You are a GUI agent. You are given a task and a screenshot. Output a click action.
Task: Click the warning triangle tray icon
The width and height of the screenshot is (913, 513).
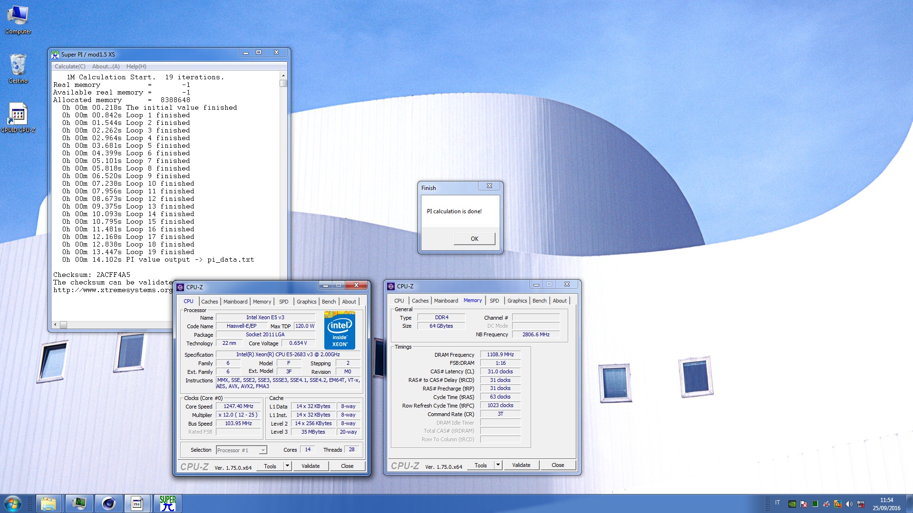838,504
